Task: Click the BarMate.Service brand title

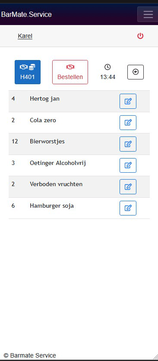Action: [26, 15]
